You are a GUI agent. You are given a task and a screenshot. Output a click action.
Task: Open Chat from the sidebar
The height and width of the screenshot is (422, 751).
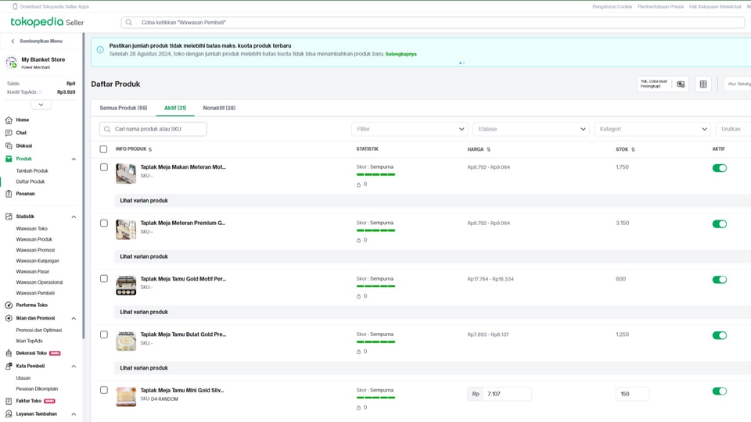21,133
